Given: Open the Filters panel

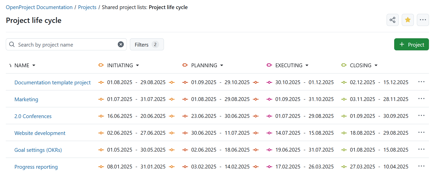Looking at the screenshot, I should pyautogui.click(x=147, y=45).
